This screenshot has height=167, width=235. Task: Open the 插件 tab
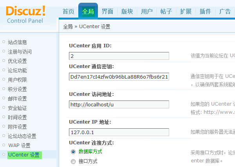click(x=206, y=12)
